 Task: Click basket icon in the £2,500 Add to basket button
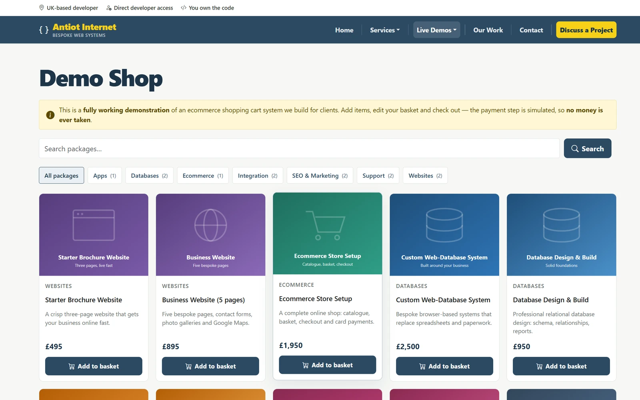point(422,366)
